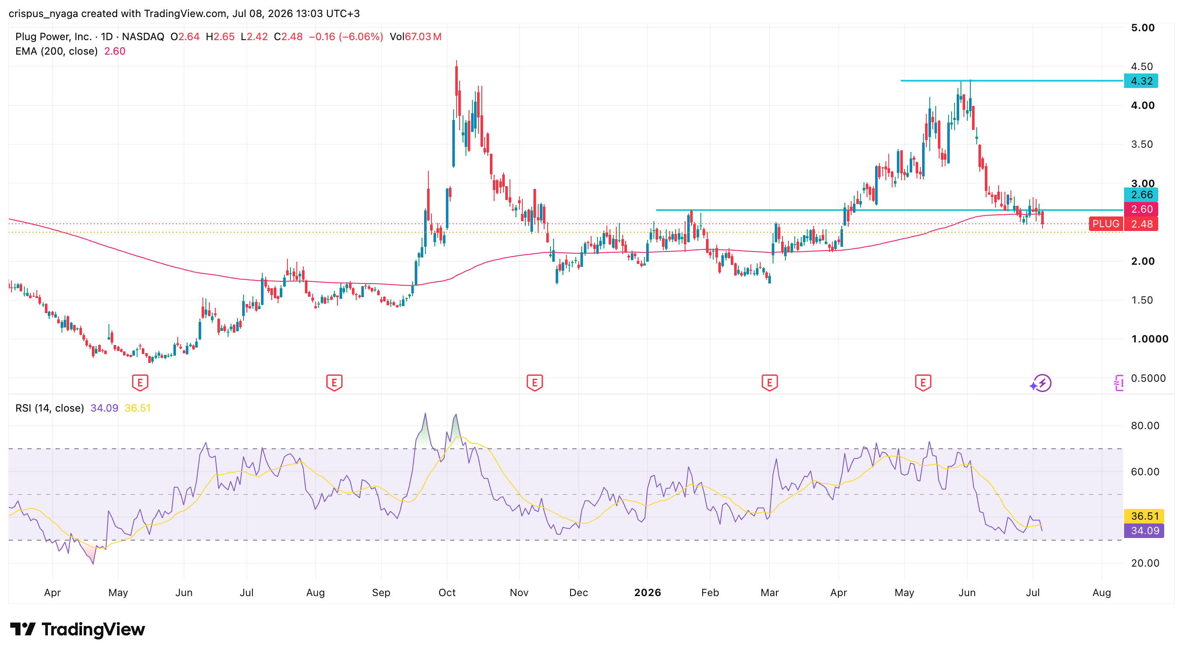Click the 1.50 price axis label
1183x655 pixels.
(1142, 300)
